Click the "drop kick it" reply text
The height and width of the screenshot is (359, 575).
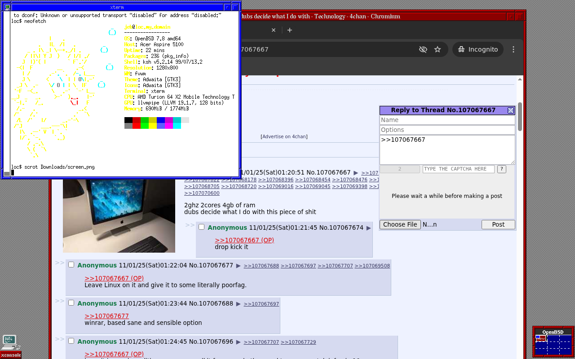[x=231, y=247]
